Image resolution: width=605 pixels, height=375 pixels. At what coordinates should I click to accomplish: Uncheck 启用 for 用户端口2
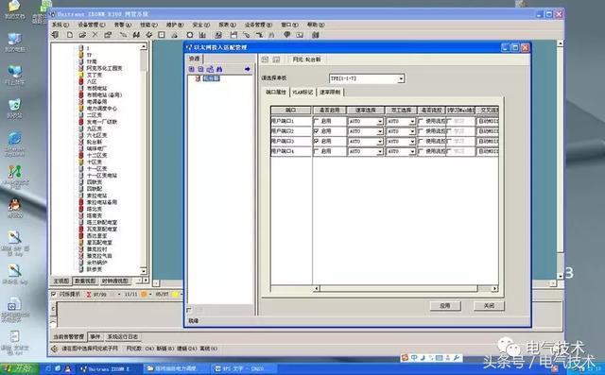pyautogui.click(x=317, y=131)
